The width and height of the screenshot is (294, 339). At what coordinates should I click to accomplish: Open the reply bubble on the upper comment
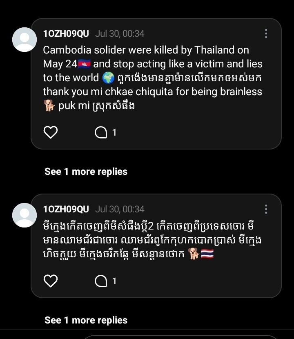coord(101,132)
